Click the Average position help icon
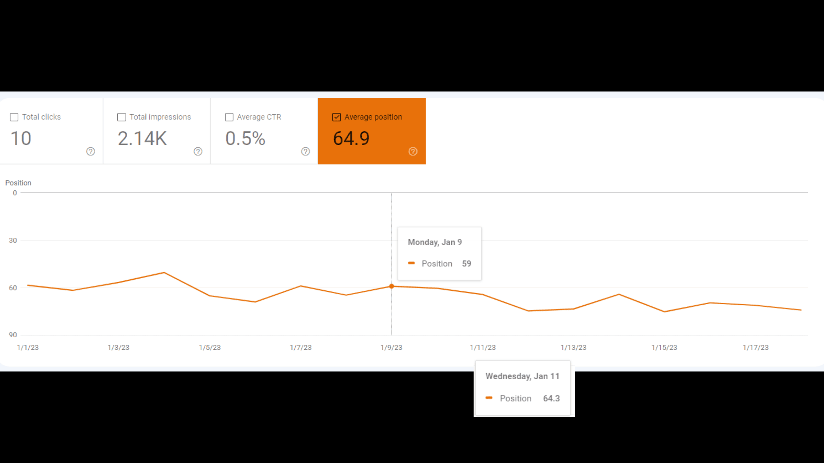The width and height of the screenshot is (824, 463). 413,151
